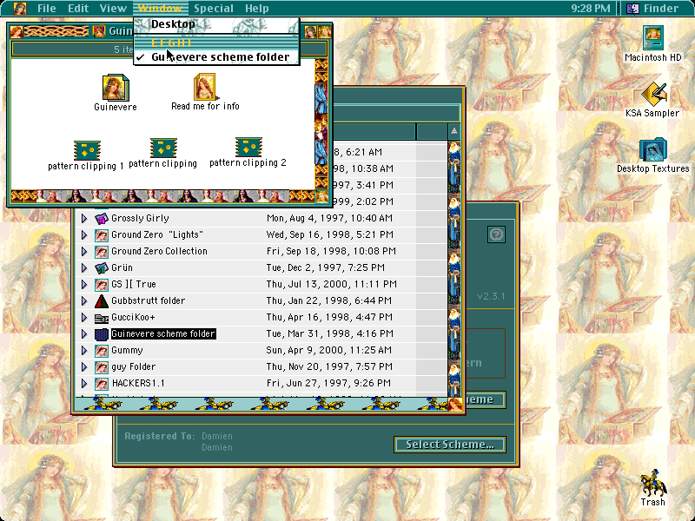695x521 pixels.
Task: Expand the HACKERS1.1 folder
Action: point(84,384)
